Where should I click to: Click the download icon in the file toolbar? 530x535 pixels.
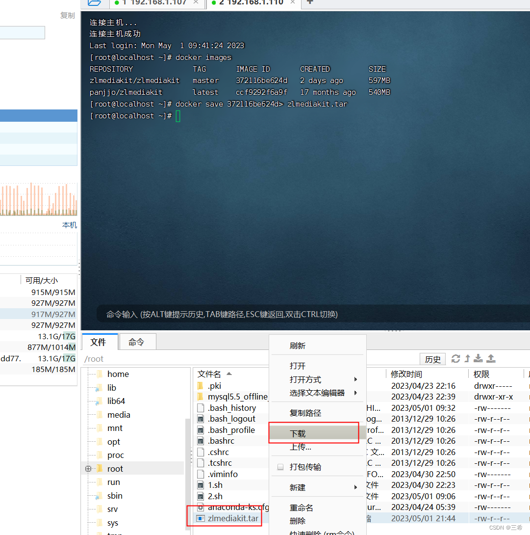[478, 359]
